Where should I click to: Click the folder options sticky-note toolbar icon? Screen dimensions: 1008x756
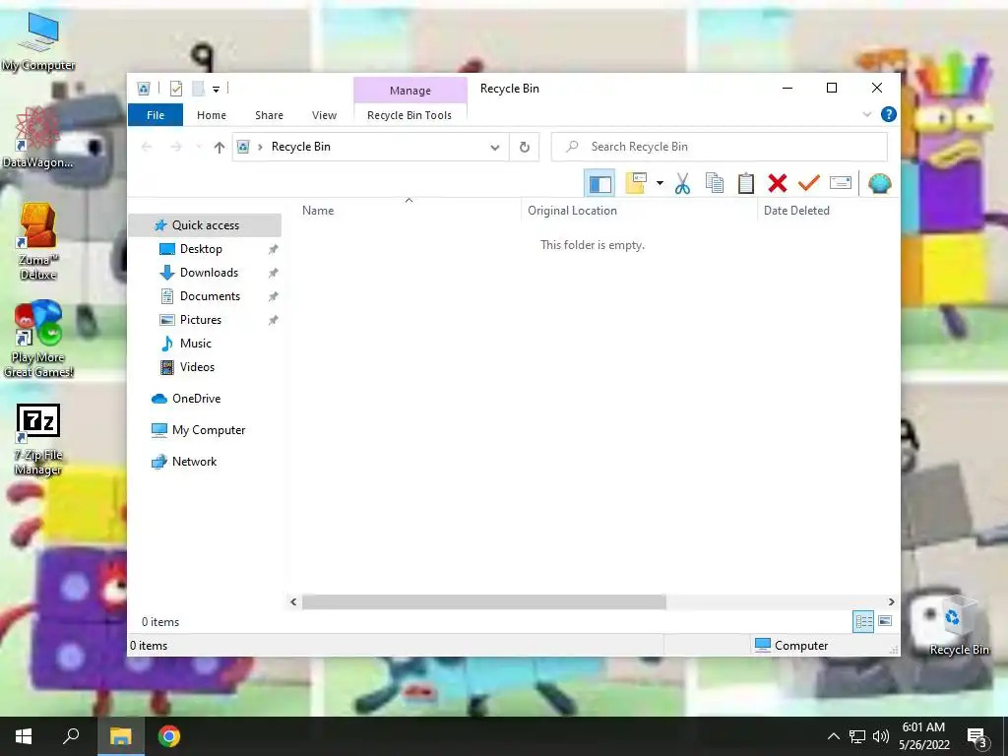coord(636,183)
